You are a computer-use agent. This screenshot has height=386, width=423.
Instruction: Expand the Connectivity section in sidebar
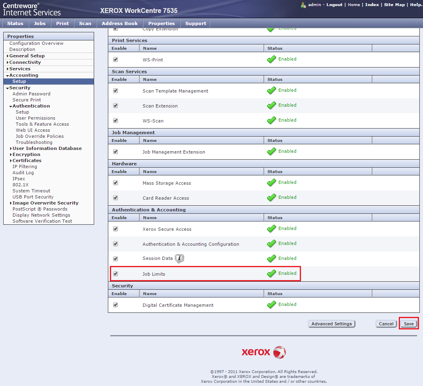coord(25,62)
